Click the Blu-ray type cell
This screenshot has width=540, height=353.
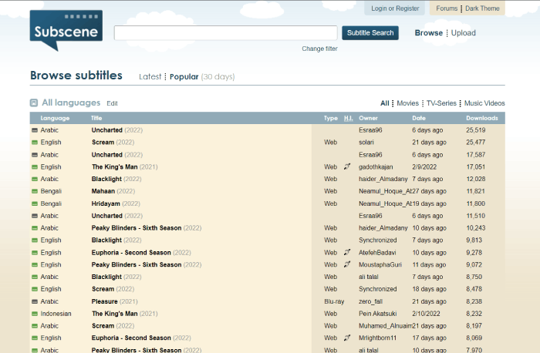coord(334,301)
